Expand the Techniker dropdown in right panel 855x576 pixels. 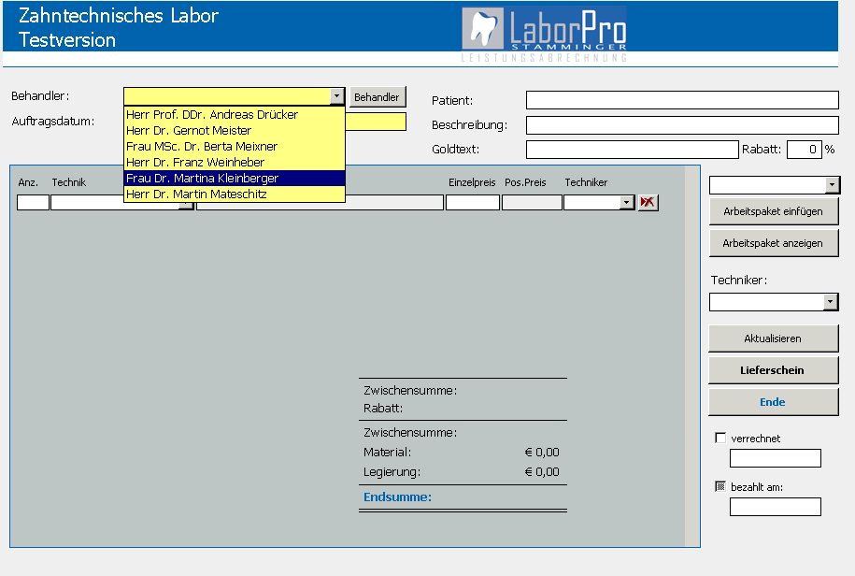(x=831, y=302)
